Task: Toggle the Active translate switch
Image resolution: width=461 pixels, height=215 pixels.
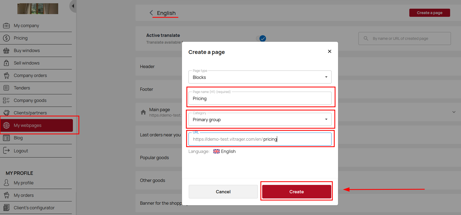Action: coord(261,38)
